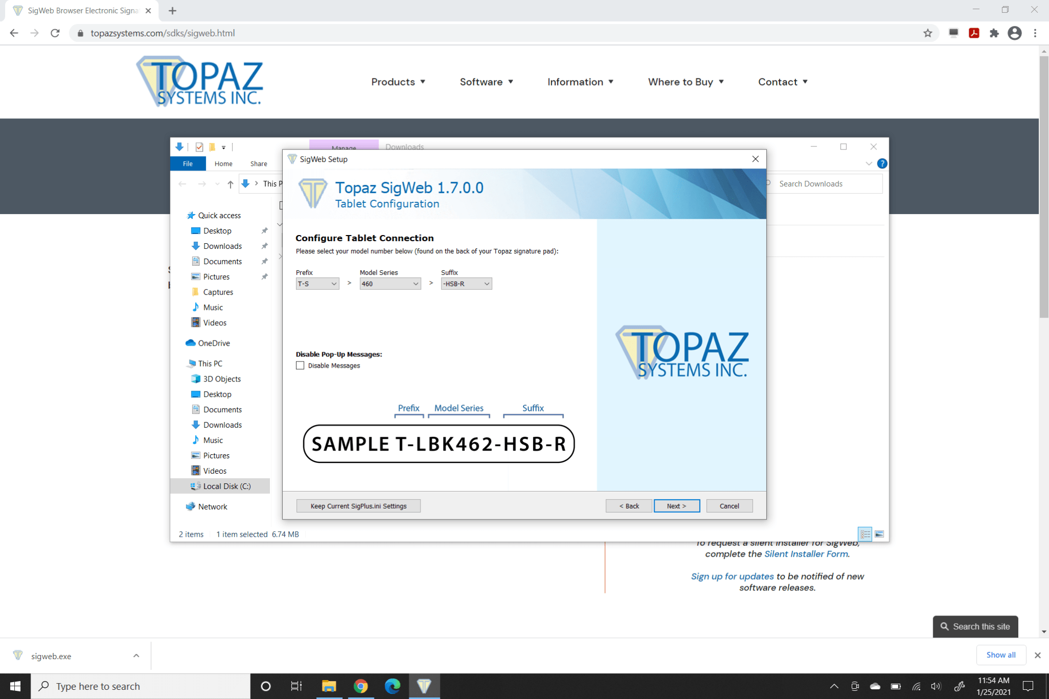Click the Adobe Acrobat extension icon
The width and height of the screenshot is (1049, 699).
coord(974,33)
